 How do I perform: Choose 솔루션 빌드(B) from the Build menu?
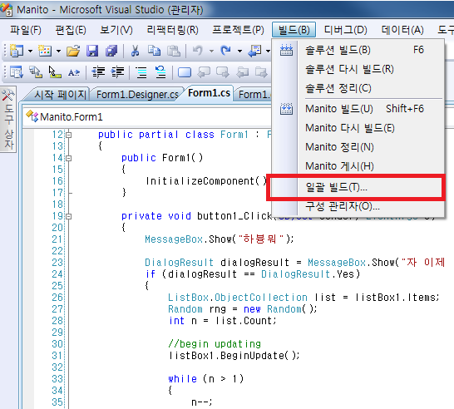(358, 50)
